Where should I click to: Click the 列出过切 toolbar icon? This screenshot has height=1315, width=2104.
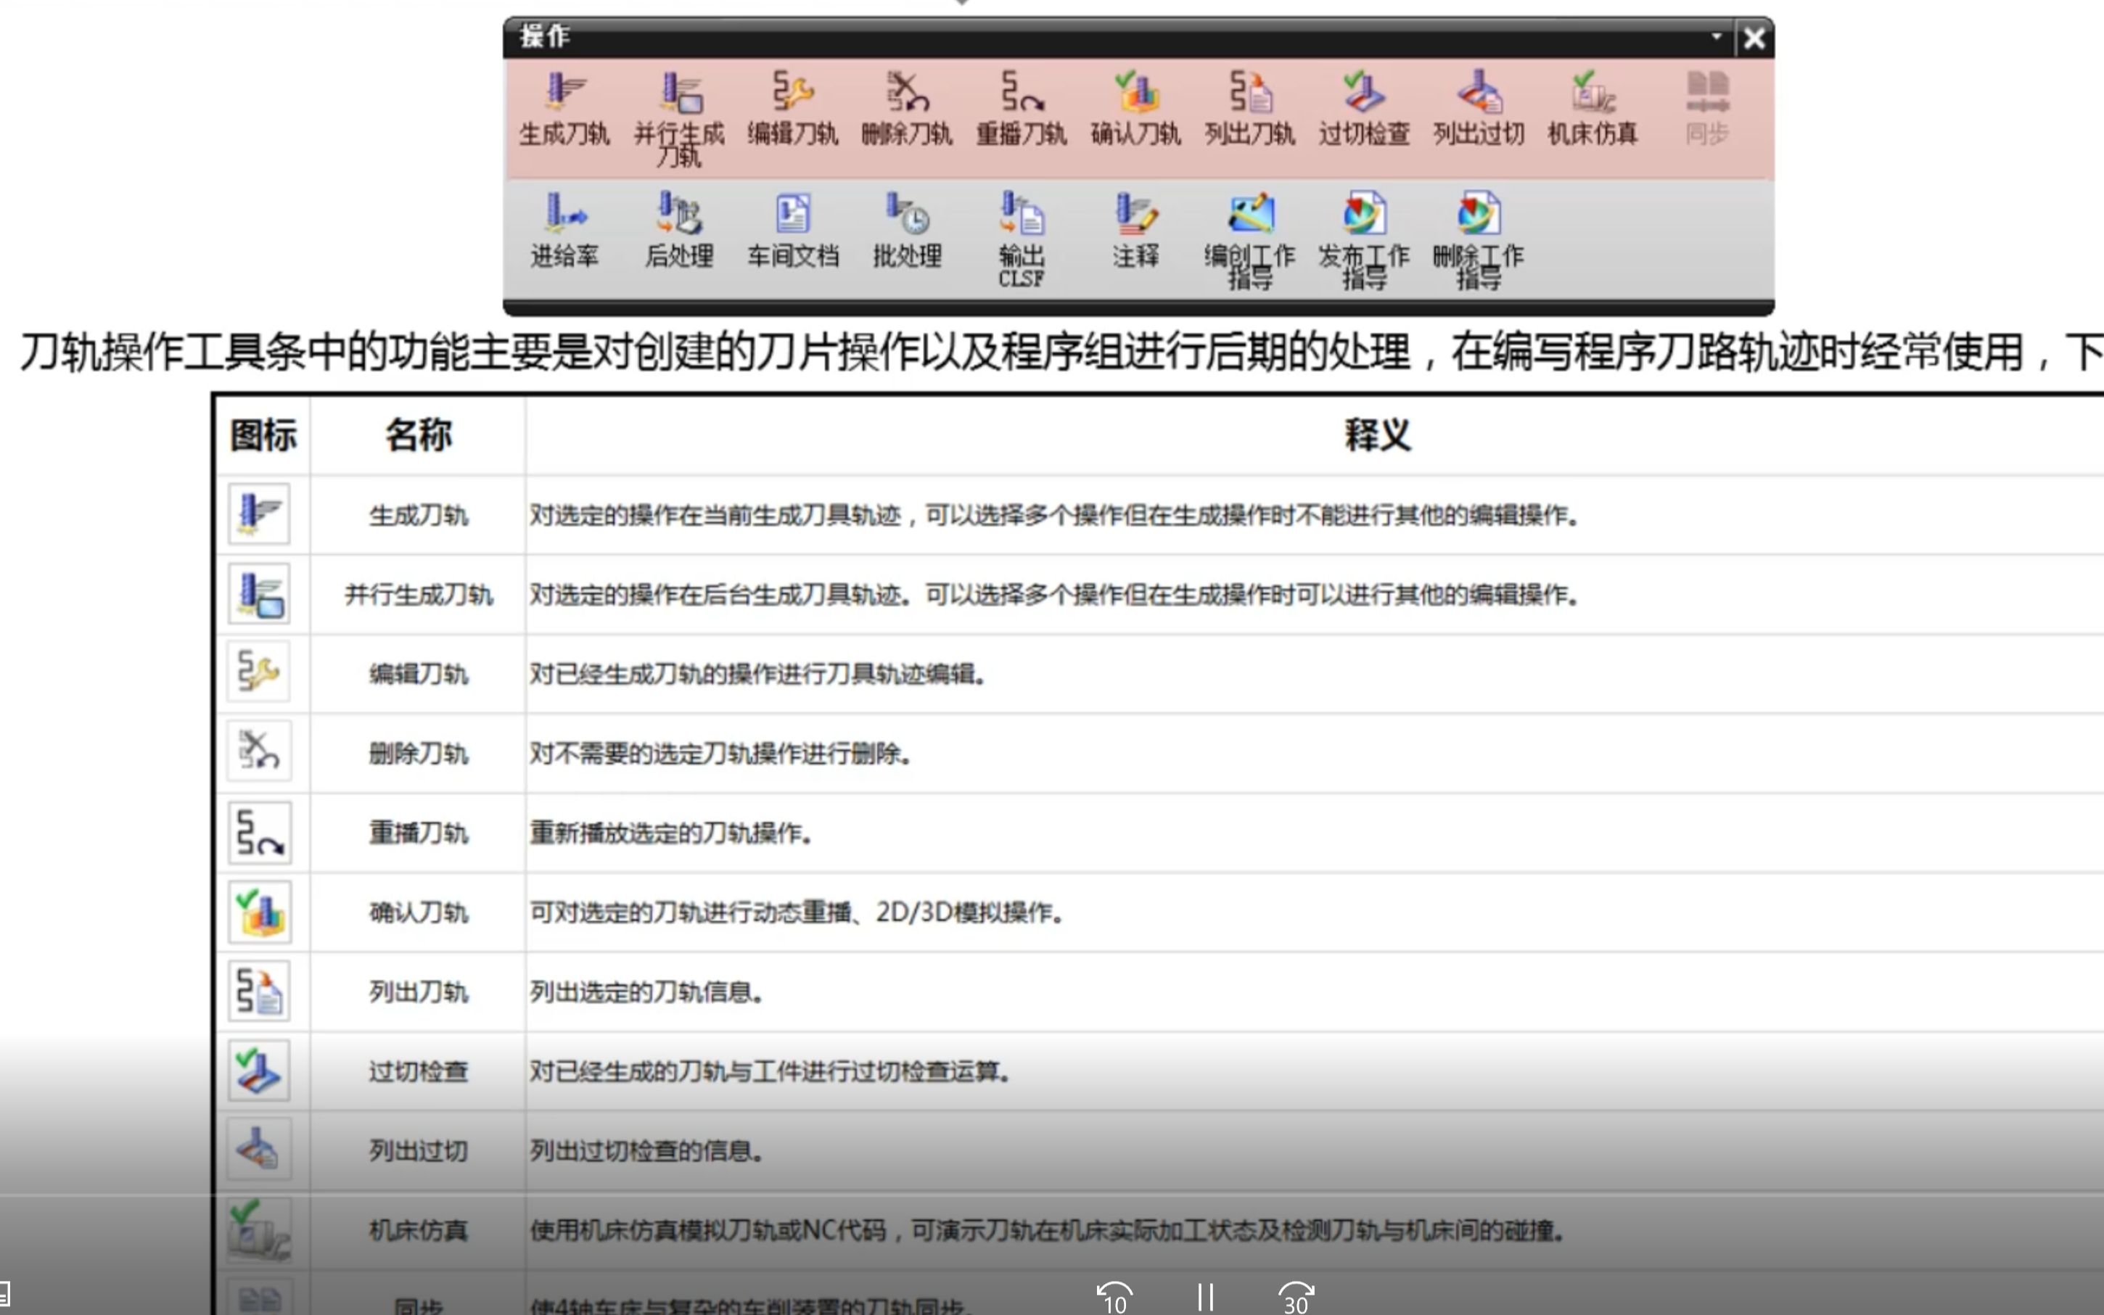tap(1478, 92)
